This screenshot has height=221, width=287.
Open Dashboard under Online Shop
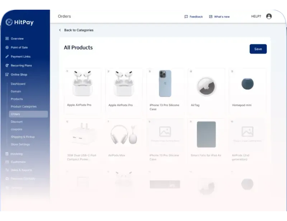(x=18, y=84)
